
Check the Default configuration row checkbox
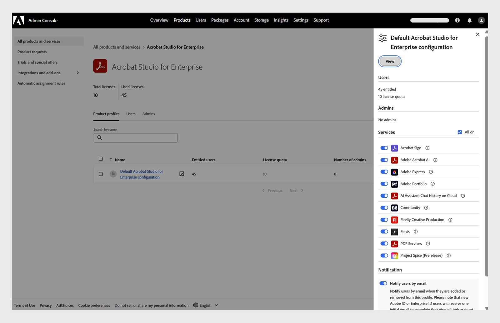point(101,174)
